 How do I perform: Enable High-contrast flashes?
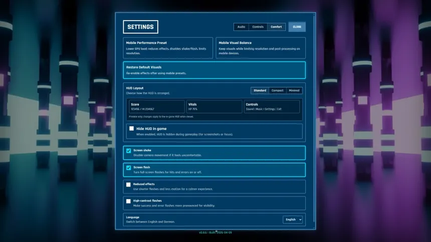[129, 201]
